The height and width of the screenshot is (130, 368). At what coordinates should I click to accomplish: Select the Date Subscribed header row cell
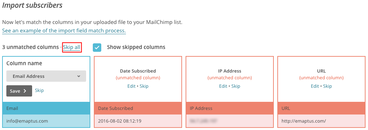(138, 109)
